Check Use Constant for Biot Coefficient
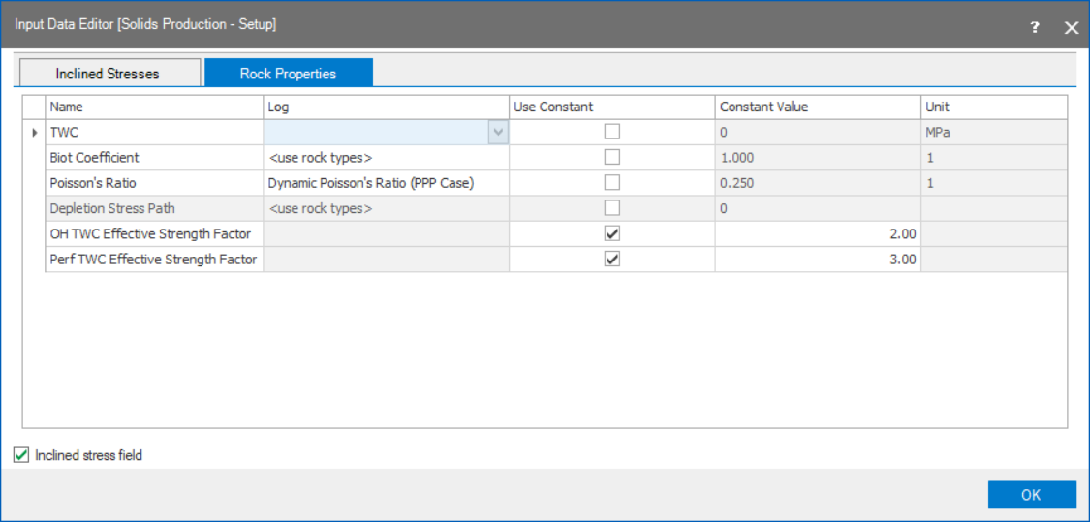 pyautogui.click(x=612, y=158)
